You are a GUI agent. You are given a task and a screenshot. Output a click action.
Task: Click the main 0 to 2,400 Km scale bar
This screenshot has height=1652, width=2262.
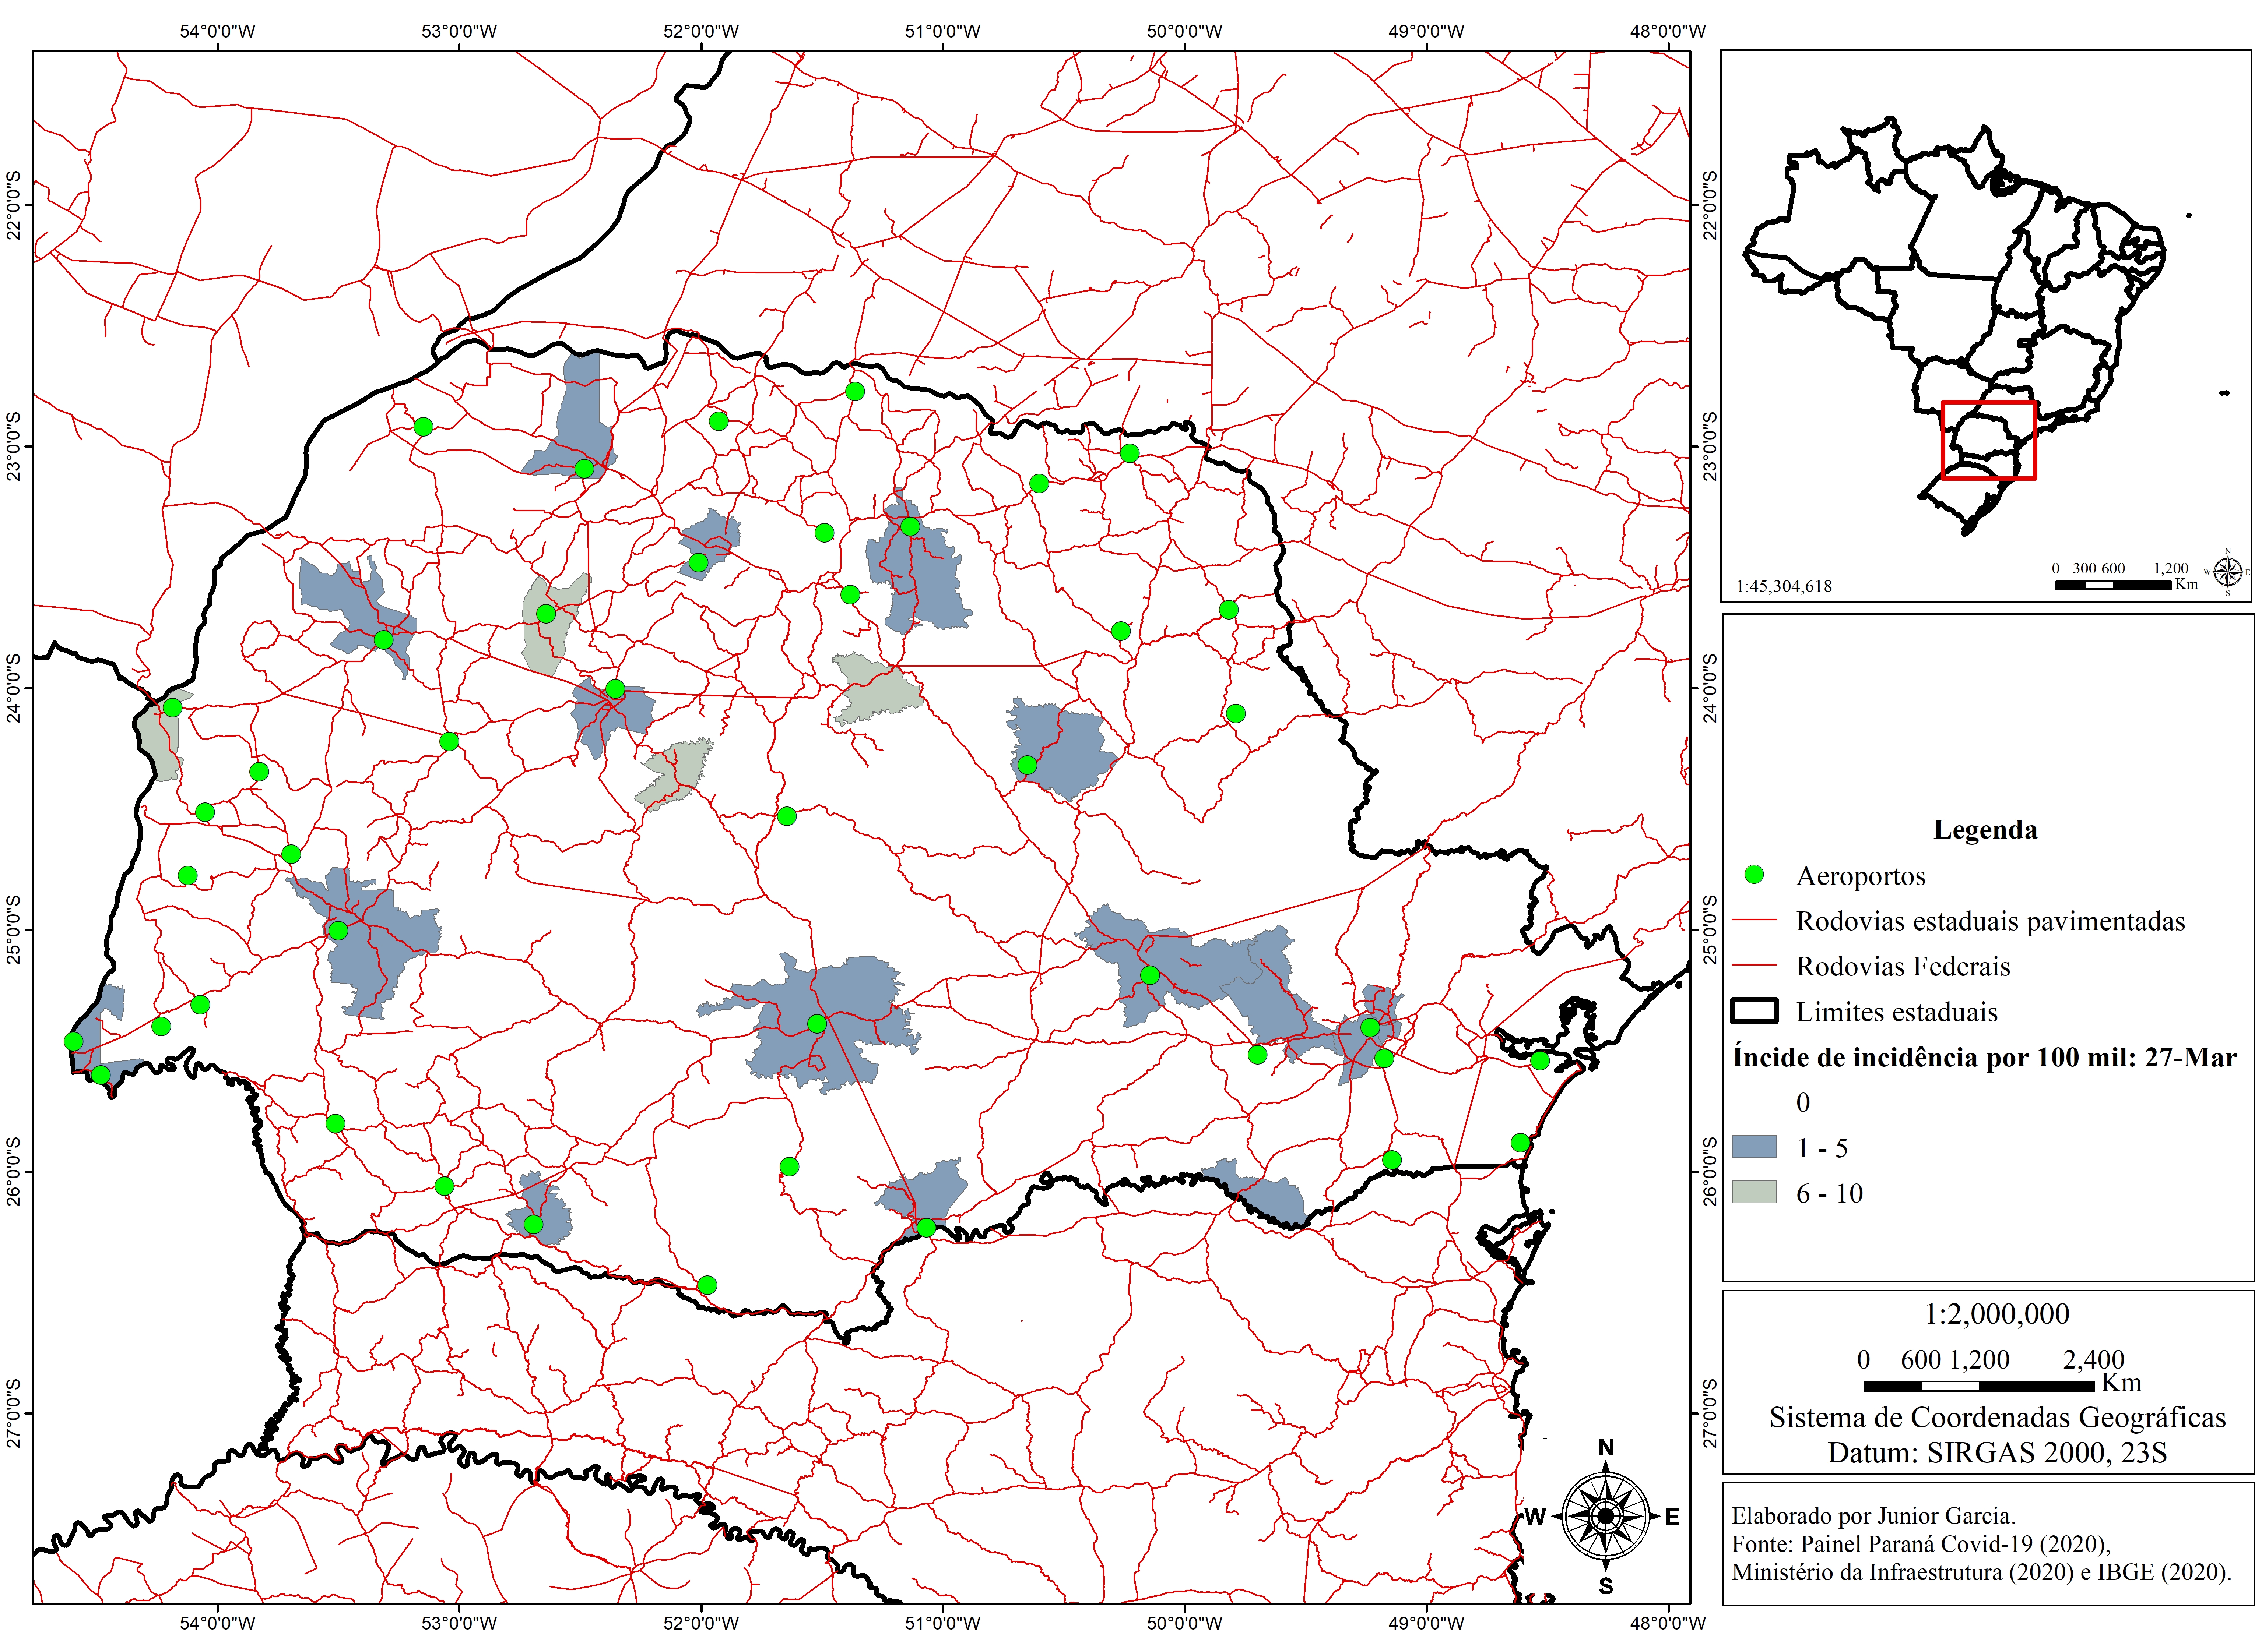pos(1978,1386)
